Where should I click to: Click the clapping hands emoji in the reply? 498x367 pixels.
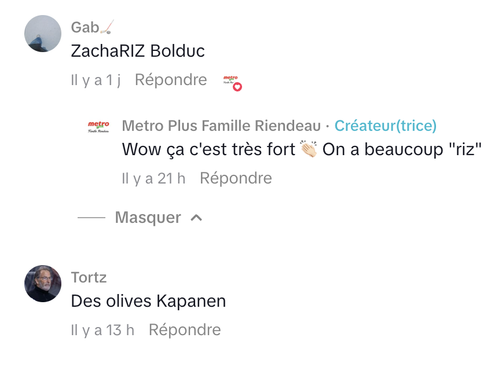tap(309, 149)
